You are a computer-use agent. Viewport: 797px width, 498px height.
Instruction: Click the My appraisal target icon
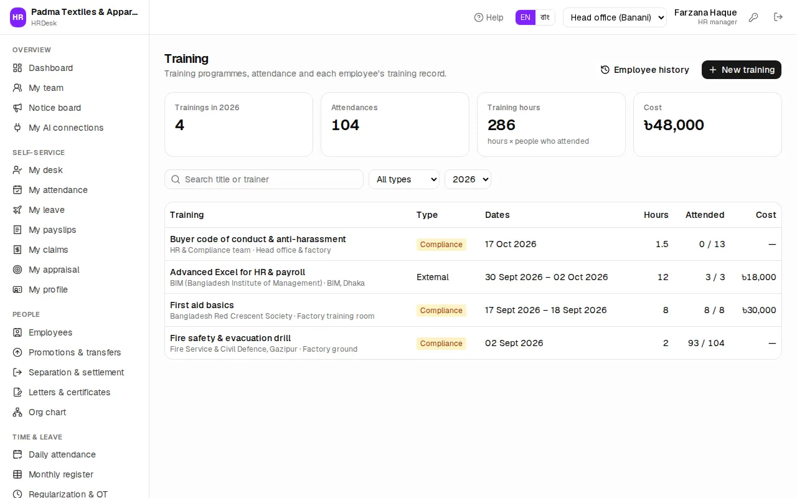pos(17,270)
